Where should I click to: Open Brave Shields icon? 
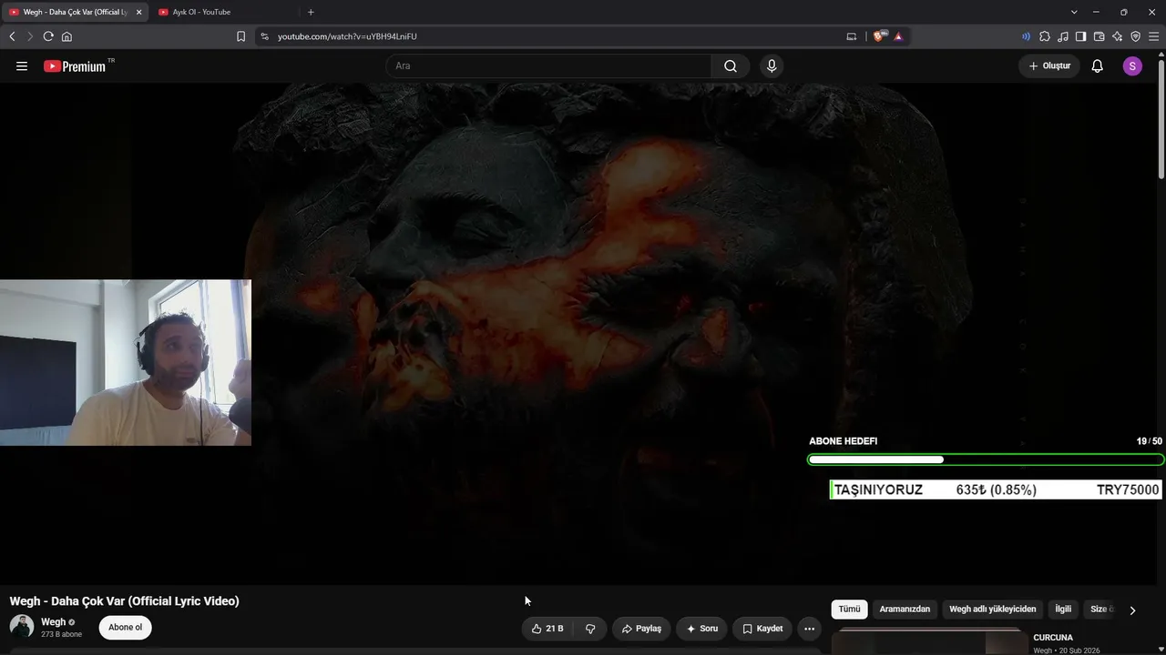878,36
